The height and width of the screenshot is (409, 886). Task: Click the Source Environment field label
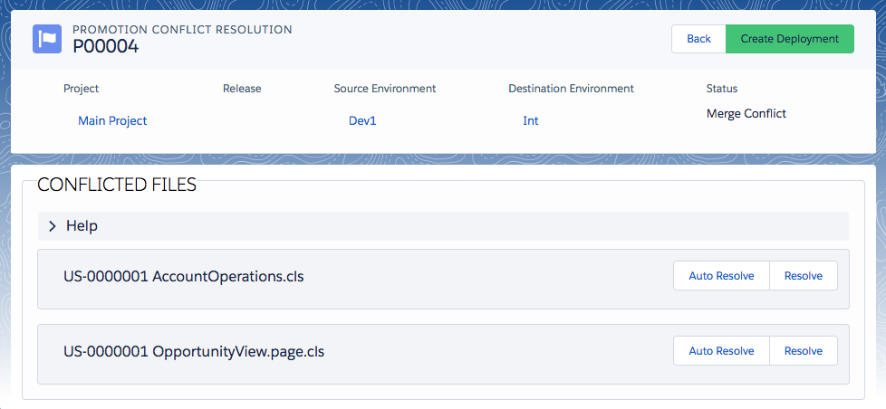point(385,89)
